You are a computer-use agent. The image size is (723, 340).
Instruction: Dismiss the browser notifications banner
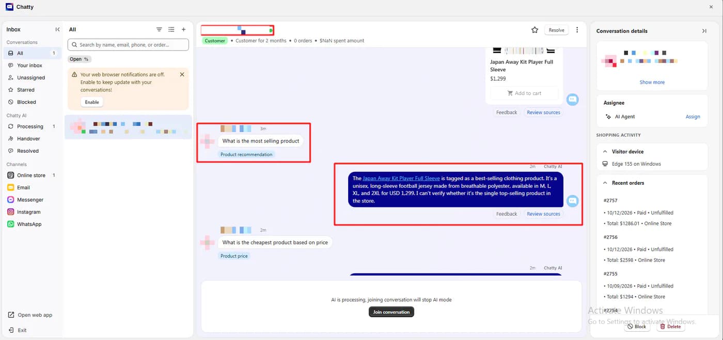click(x=182, y=74)
